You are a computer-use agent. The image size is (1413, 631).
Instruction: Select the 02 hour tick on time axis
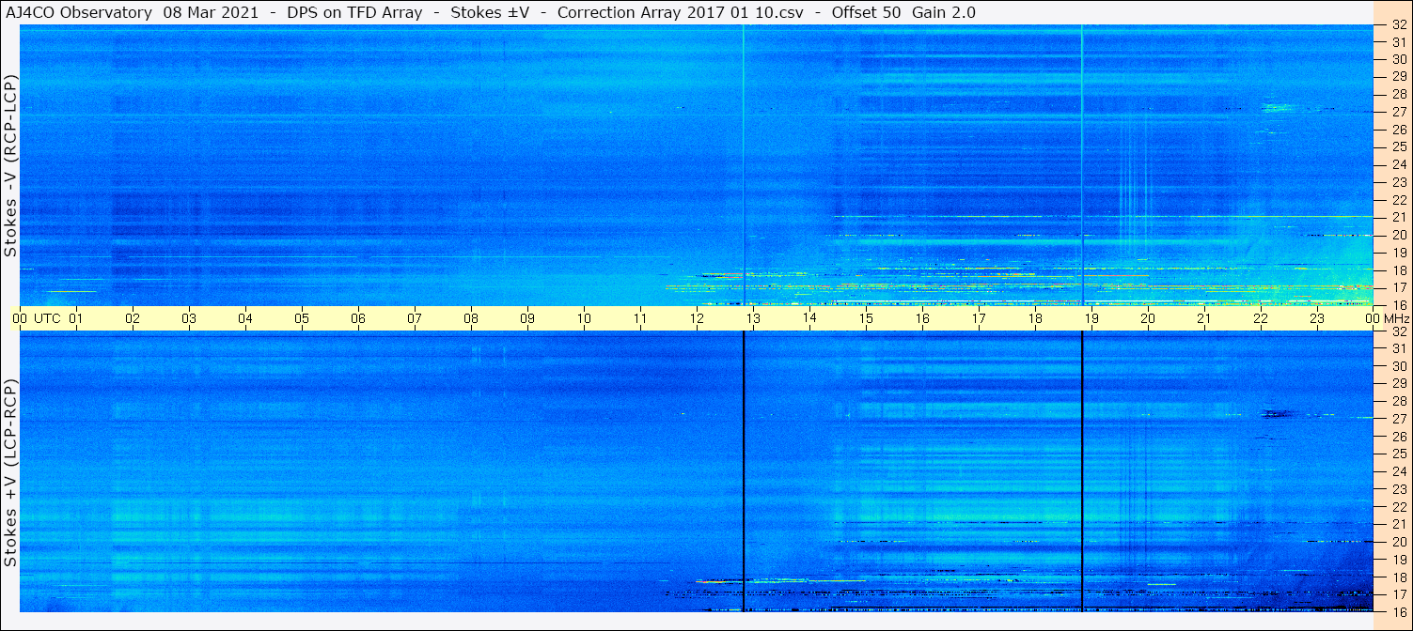click(133, 318)
